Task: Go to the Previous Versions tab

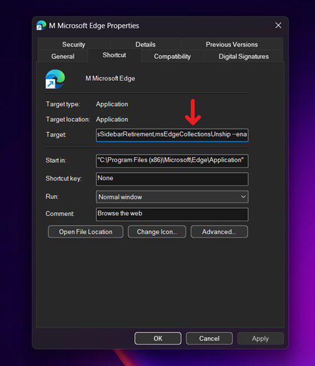Action: pyautogui.click(x=232, y=44)
